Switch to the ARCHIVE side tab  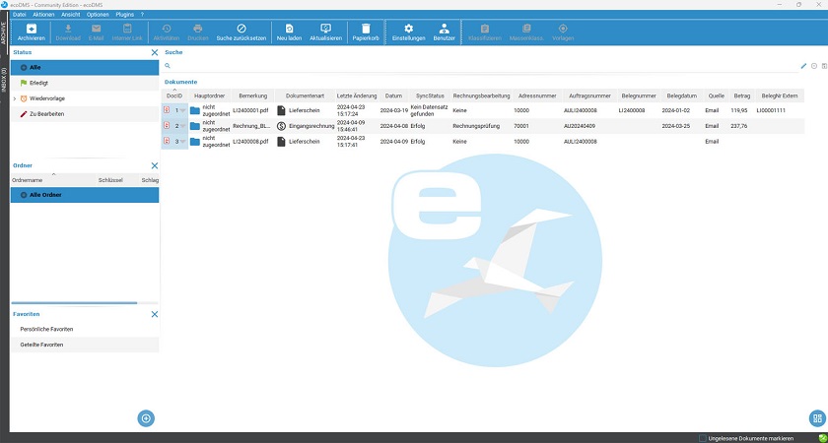tap(4, 33)
